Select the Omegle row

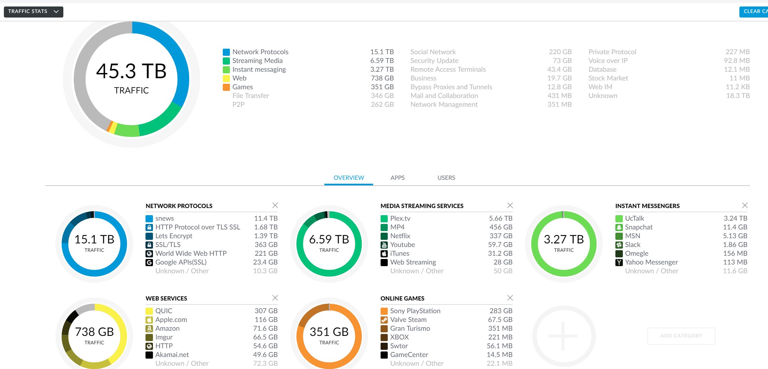click(x=681, y=253)
